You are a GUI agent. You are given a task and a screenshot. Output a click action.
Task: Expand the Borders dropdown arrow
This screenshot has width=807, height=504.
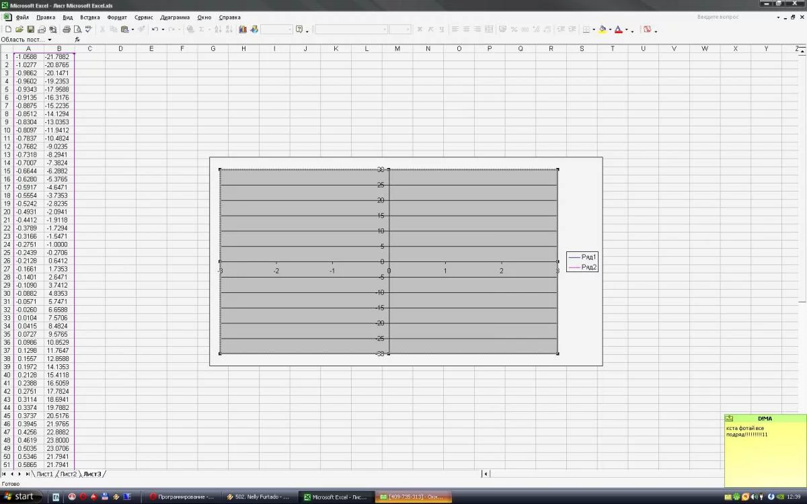[594, 30]
